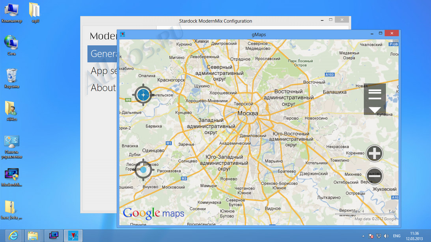Click the Балашиха label on map
431x242 pixels.
[334, 92]
